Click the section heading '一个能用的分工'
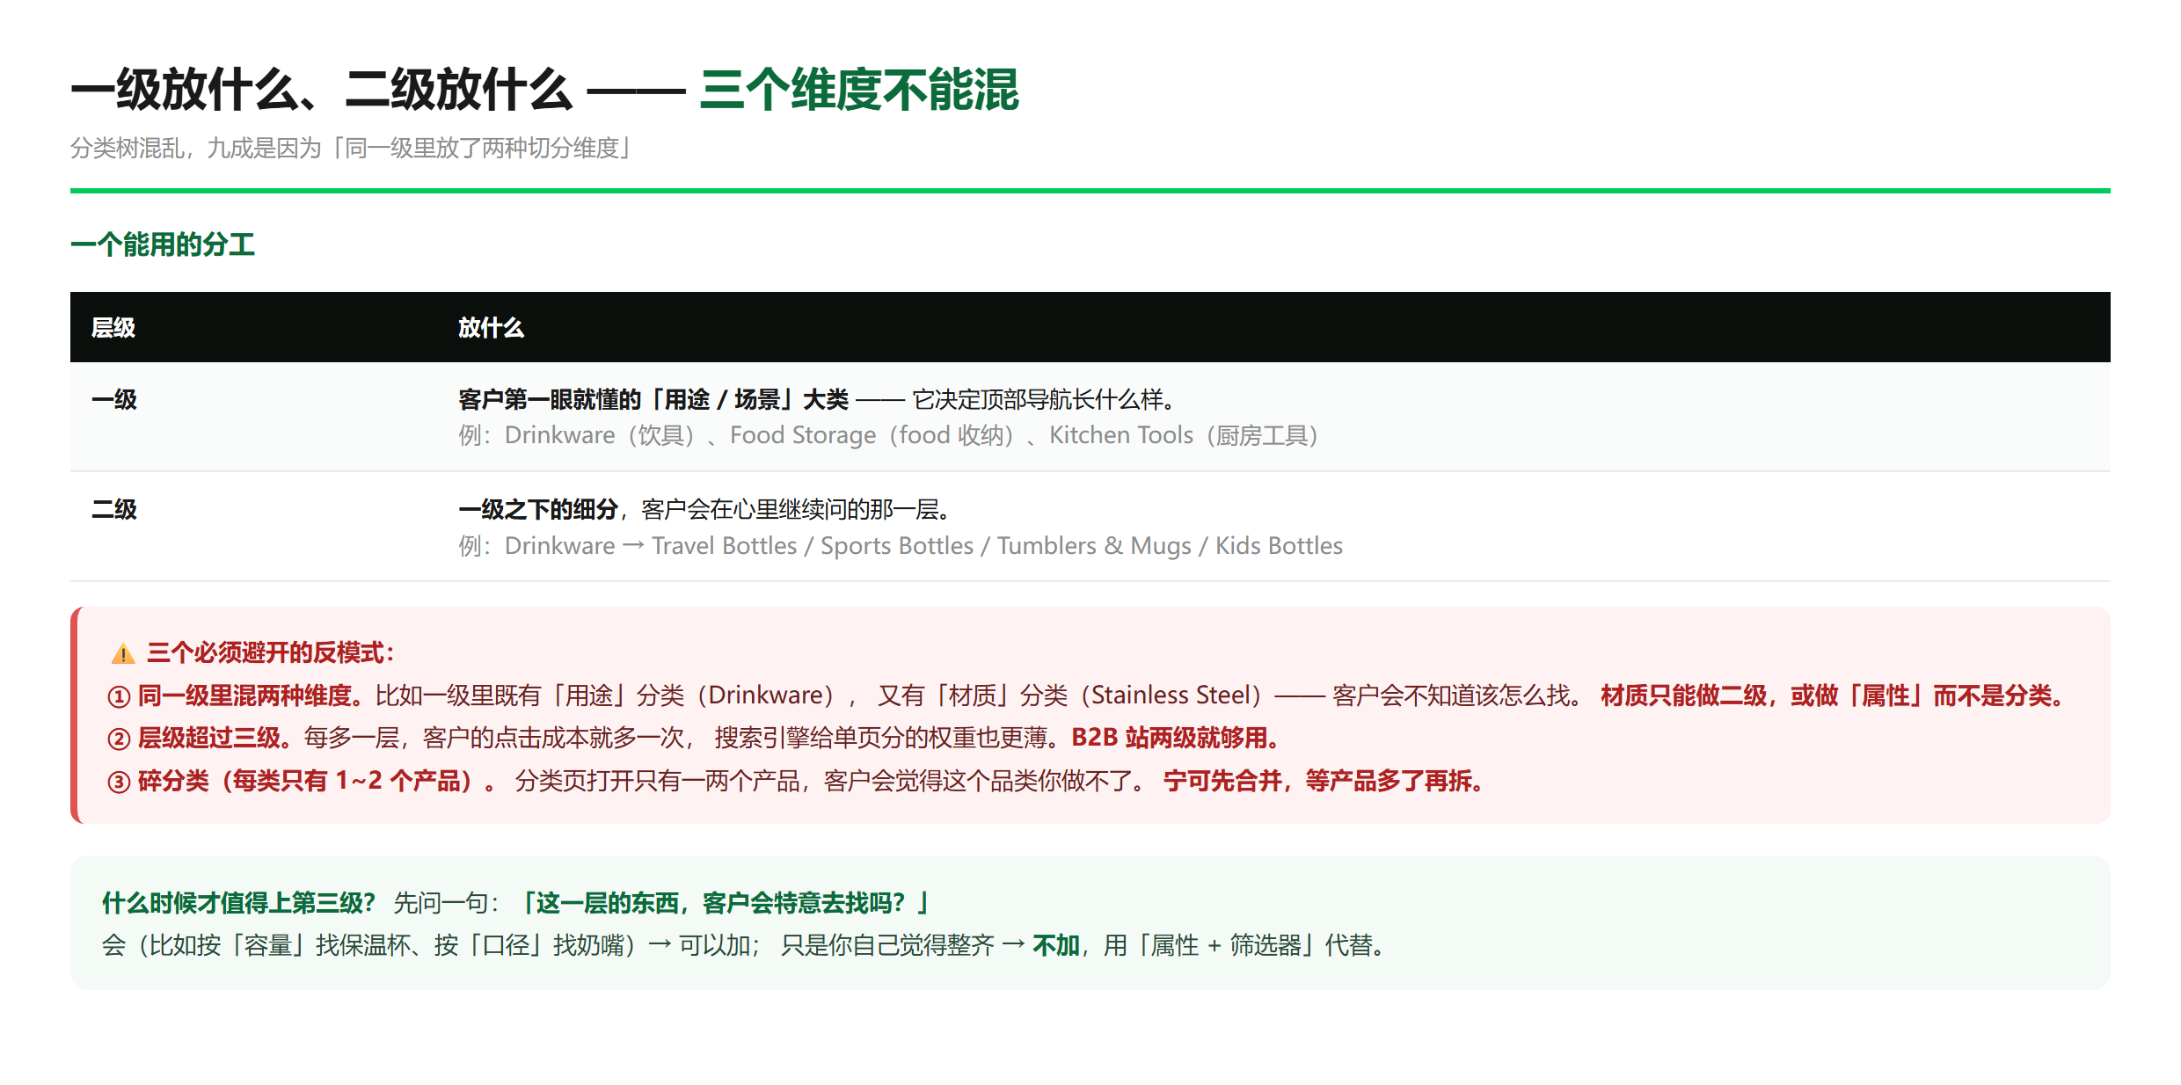This screenshot has height=1085, width=2181. 163,244
